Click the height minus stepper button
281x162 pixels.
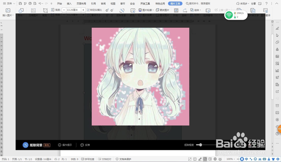[64, 10]
